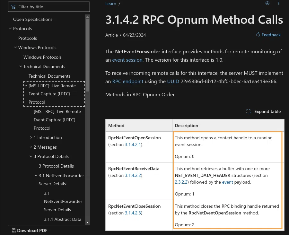The image size is (289, 235).
Task: Follow the RPC endpoint link
Action: point(128,81)
